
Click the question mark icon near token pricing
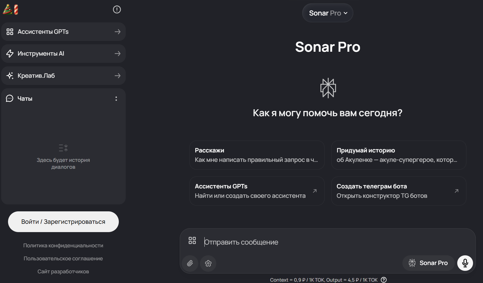(x=384, y=280)
